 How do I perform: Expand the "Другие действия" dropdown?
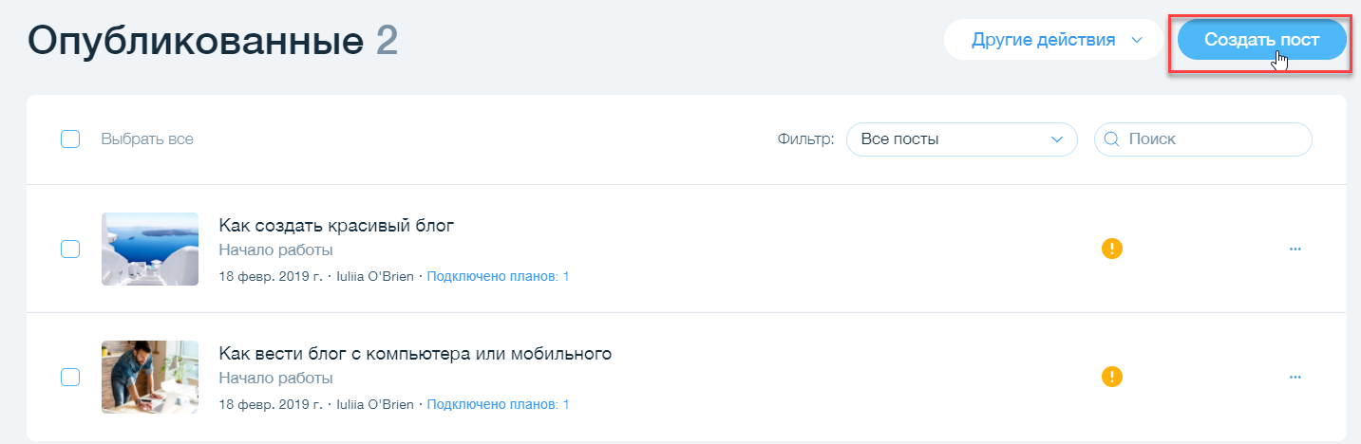(1052, 40)
